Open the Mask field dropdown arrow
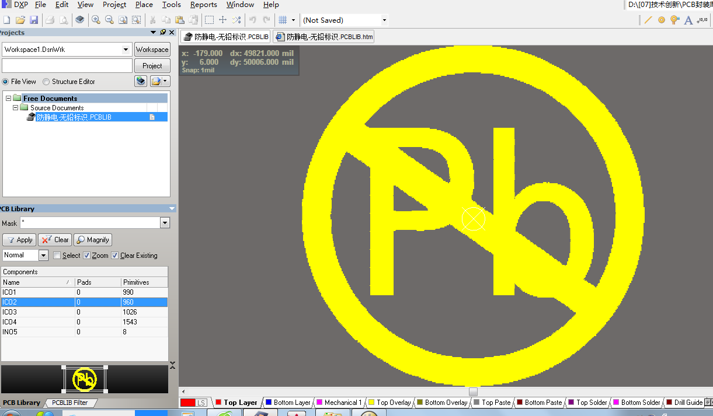The height and width of the screenshot is (416, 713). point(165,223)
